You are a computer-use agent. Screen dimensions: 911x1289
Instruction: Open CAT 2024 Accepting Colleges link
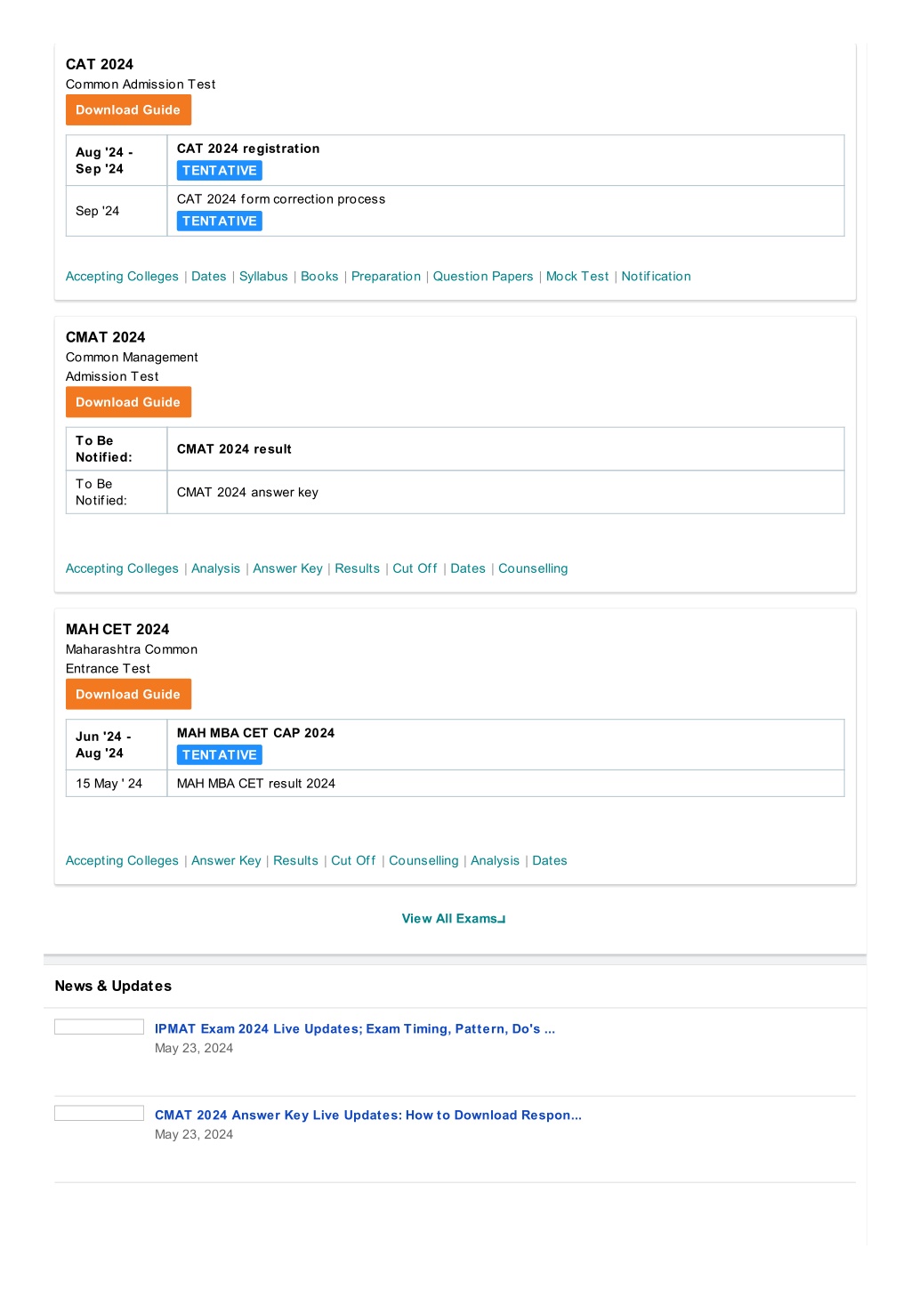click(122, 277)
